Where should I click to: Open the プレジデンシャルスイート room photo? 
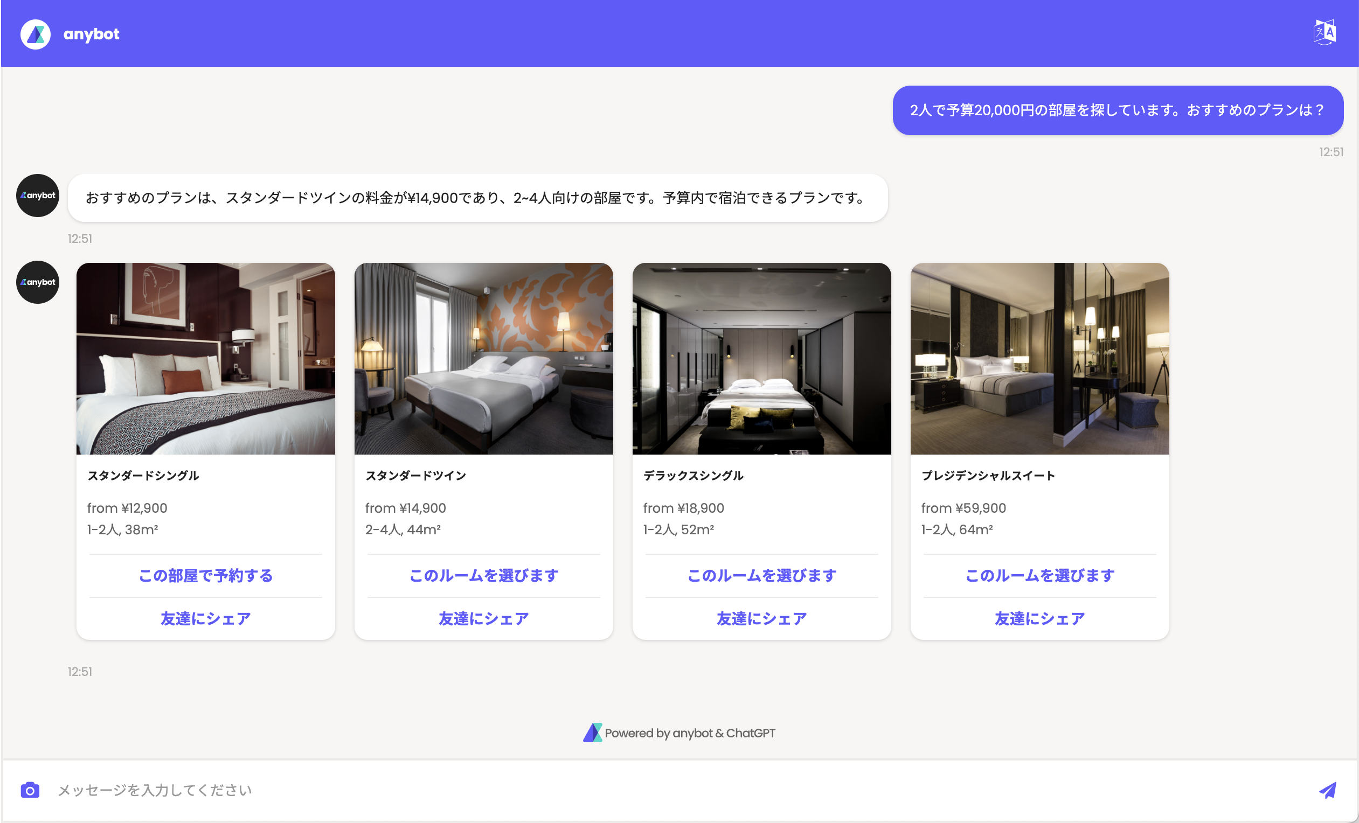[x=1039, y=359]
